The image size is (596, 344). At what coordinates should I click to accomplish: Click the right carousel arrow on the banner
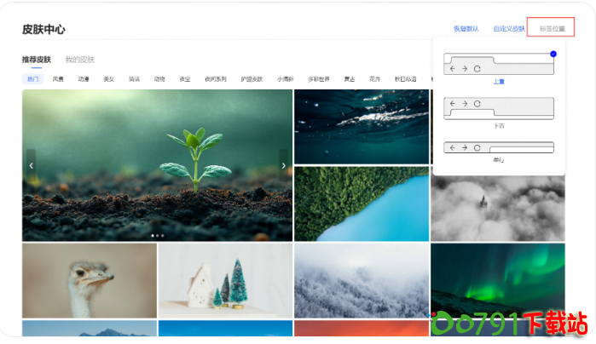point(284,165)
